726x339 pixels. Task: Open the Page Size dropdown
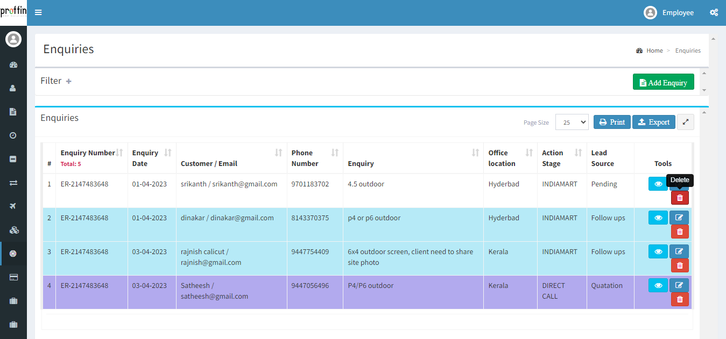pos(572,122)
